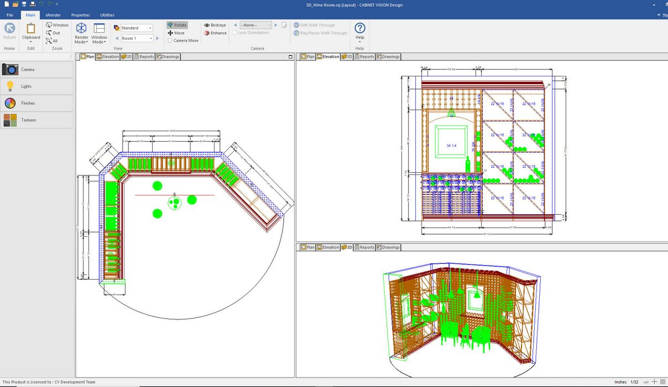Viewport: 668px width, 387px height.
Task: Open the Render Mode dropdown
Action: click(x=81, y=34)
